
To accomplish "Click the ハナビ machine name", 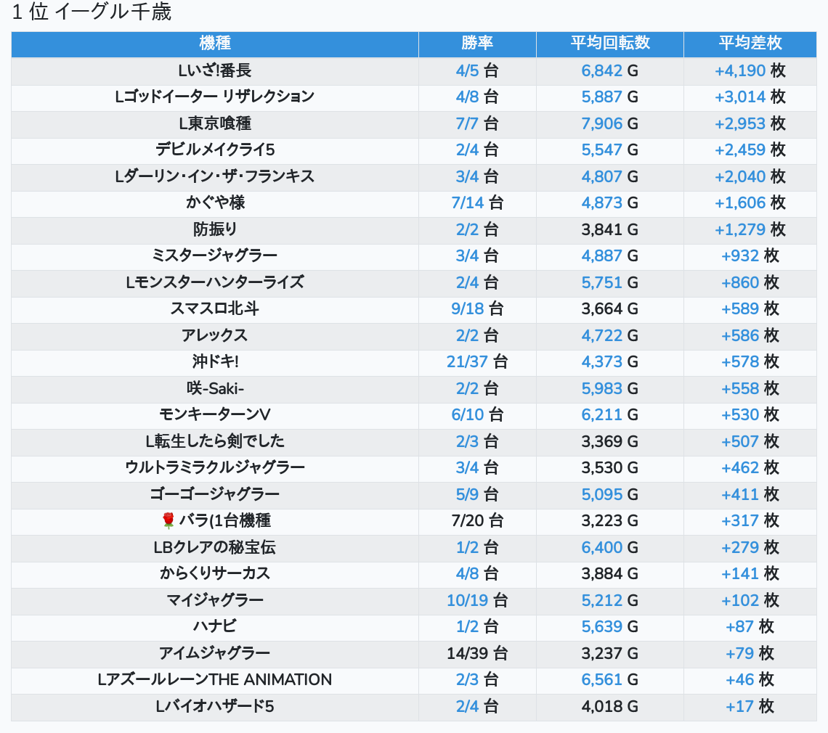I will tap(215, 627).
